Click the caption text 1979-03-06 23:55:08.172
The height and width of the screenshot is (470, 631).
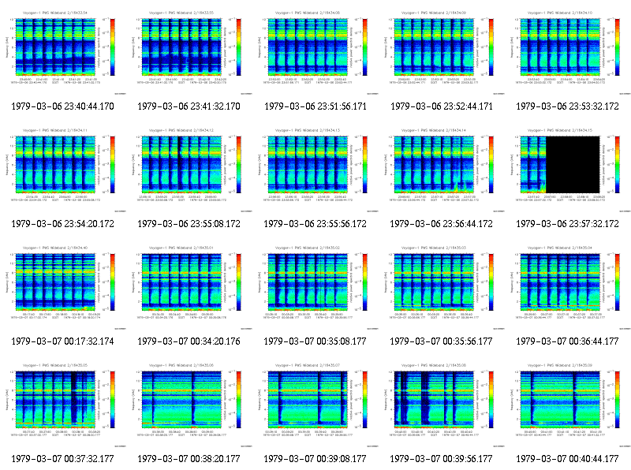(189, 224)
